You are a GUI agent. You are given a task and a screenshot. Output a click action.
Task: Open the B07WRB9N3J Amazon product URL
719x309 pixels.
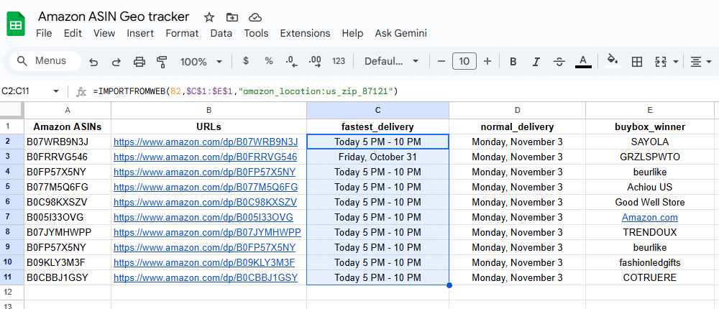click(x=205, y=142)
